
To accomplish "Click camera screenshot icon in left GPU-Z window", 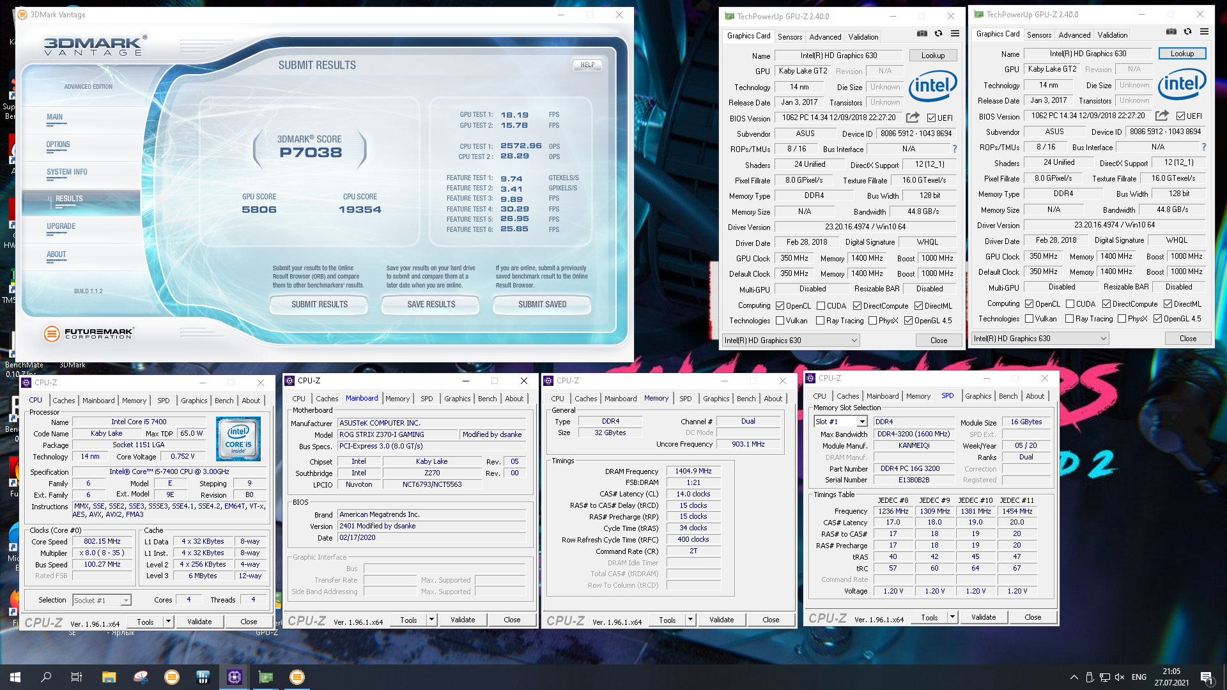I will [x=922, y=34].
